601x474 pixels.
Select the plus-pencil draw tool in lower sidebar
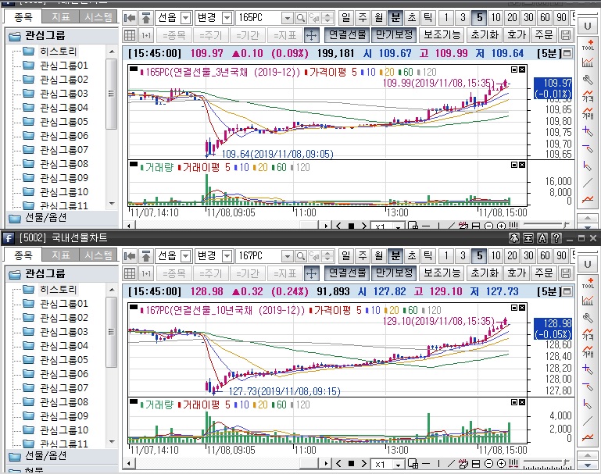[x=588, y=369]
